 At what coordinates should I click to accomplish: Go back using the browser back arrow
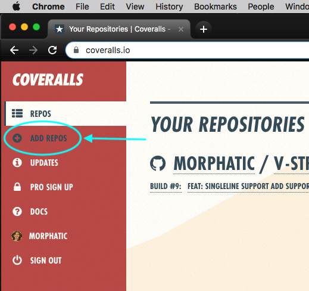pyautogui.click(x=14, y=50)
